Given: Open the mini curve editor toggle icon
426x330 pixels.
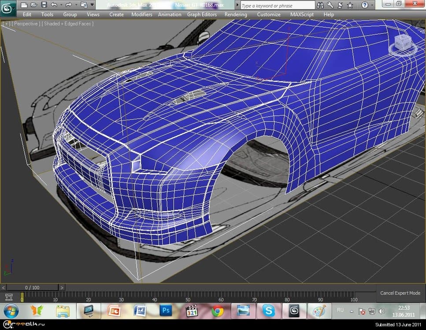Looking at the screenshot, I should point(8,297).
